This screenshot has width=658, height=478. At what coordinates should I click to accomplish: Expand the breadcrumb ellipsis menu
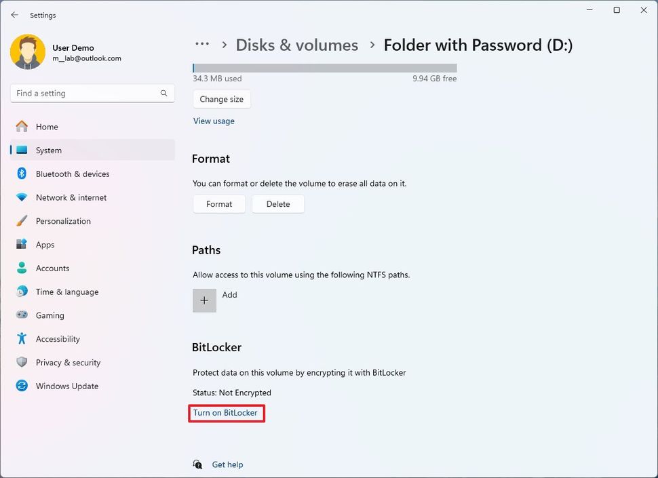tap(201, 43)
